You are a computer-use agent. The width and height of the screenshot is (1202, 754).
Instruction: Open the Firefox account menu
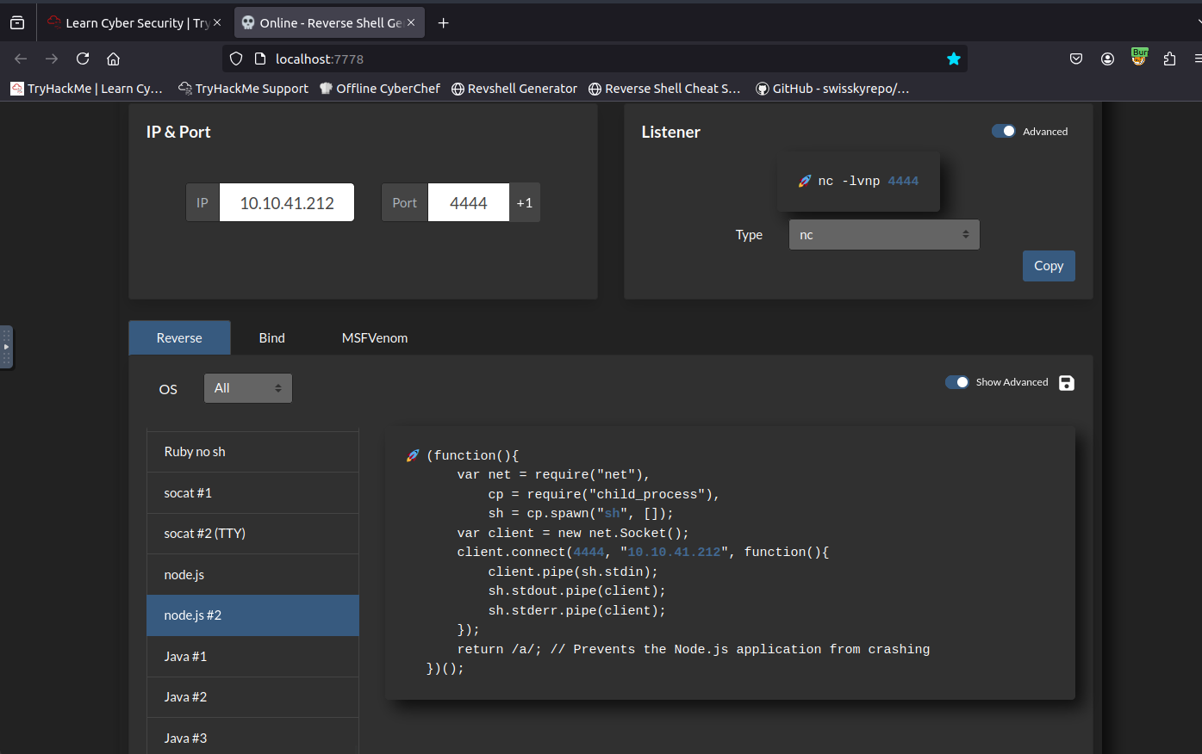click(x=1107, y=59)
